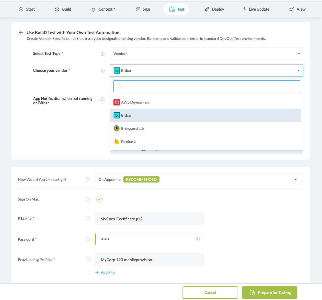The image size is (322, 300).
Task: Toggle the Sign On Mac checkmark
Action: (x=99, y=199)
